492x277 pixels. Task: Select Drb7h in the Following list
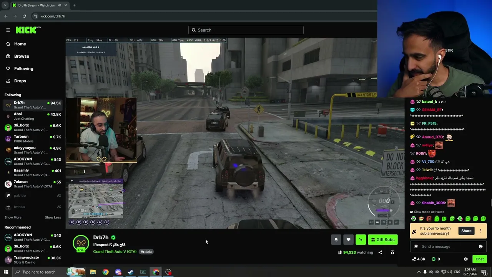pos(33,105)
